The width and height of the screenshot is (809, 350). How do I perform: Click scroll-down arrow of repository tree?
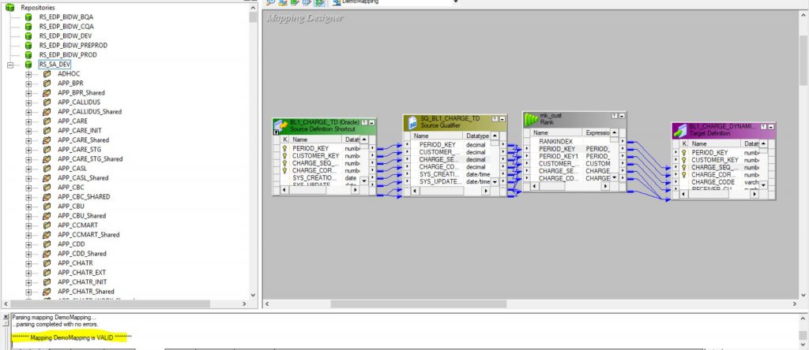coord(253,295)
